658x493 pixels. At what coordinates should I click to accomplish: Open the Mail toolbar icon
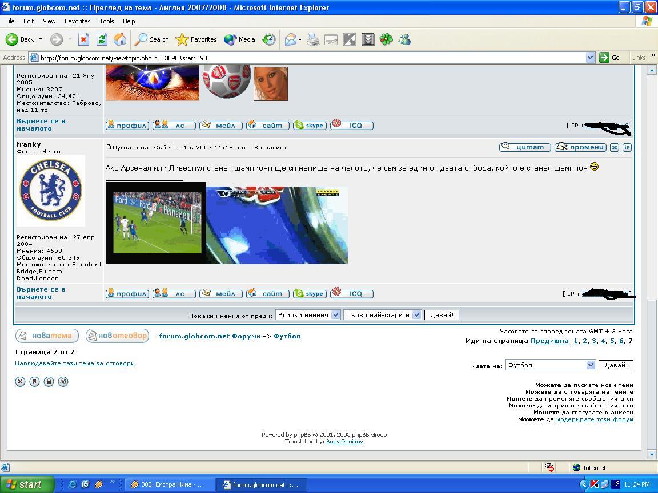tap(291, 39)
